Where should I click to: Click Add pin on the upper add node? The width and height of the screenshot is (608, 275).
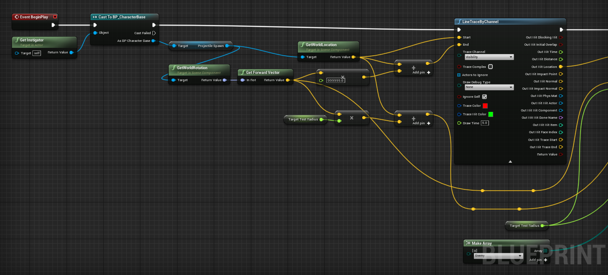(422, 73)
